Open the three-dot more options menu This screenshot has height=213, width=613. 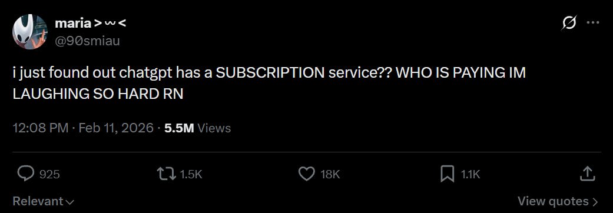coord(593,23)
